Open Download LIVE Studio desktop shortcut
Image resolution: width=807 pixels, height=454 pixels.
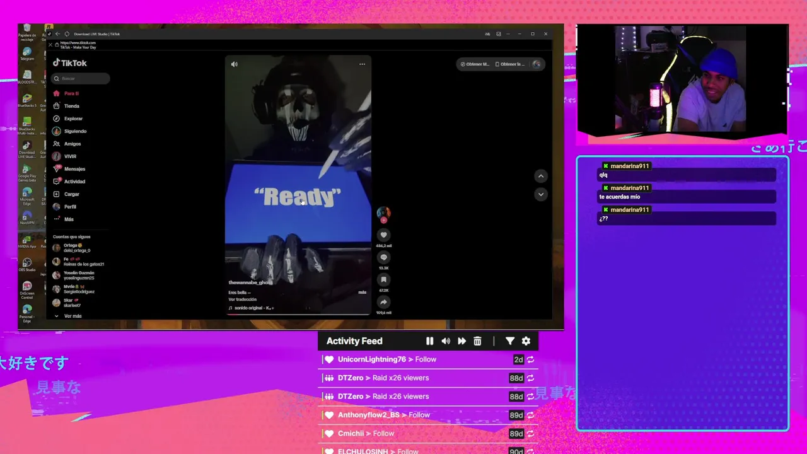tap(26, 149)
